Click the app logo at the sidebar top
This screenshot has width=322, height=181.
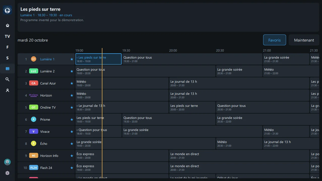pos(7,10)
